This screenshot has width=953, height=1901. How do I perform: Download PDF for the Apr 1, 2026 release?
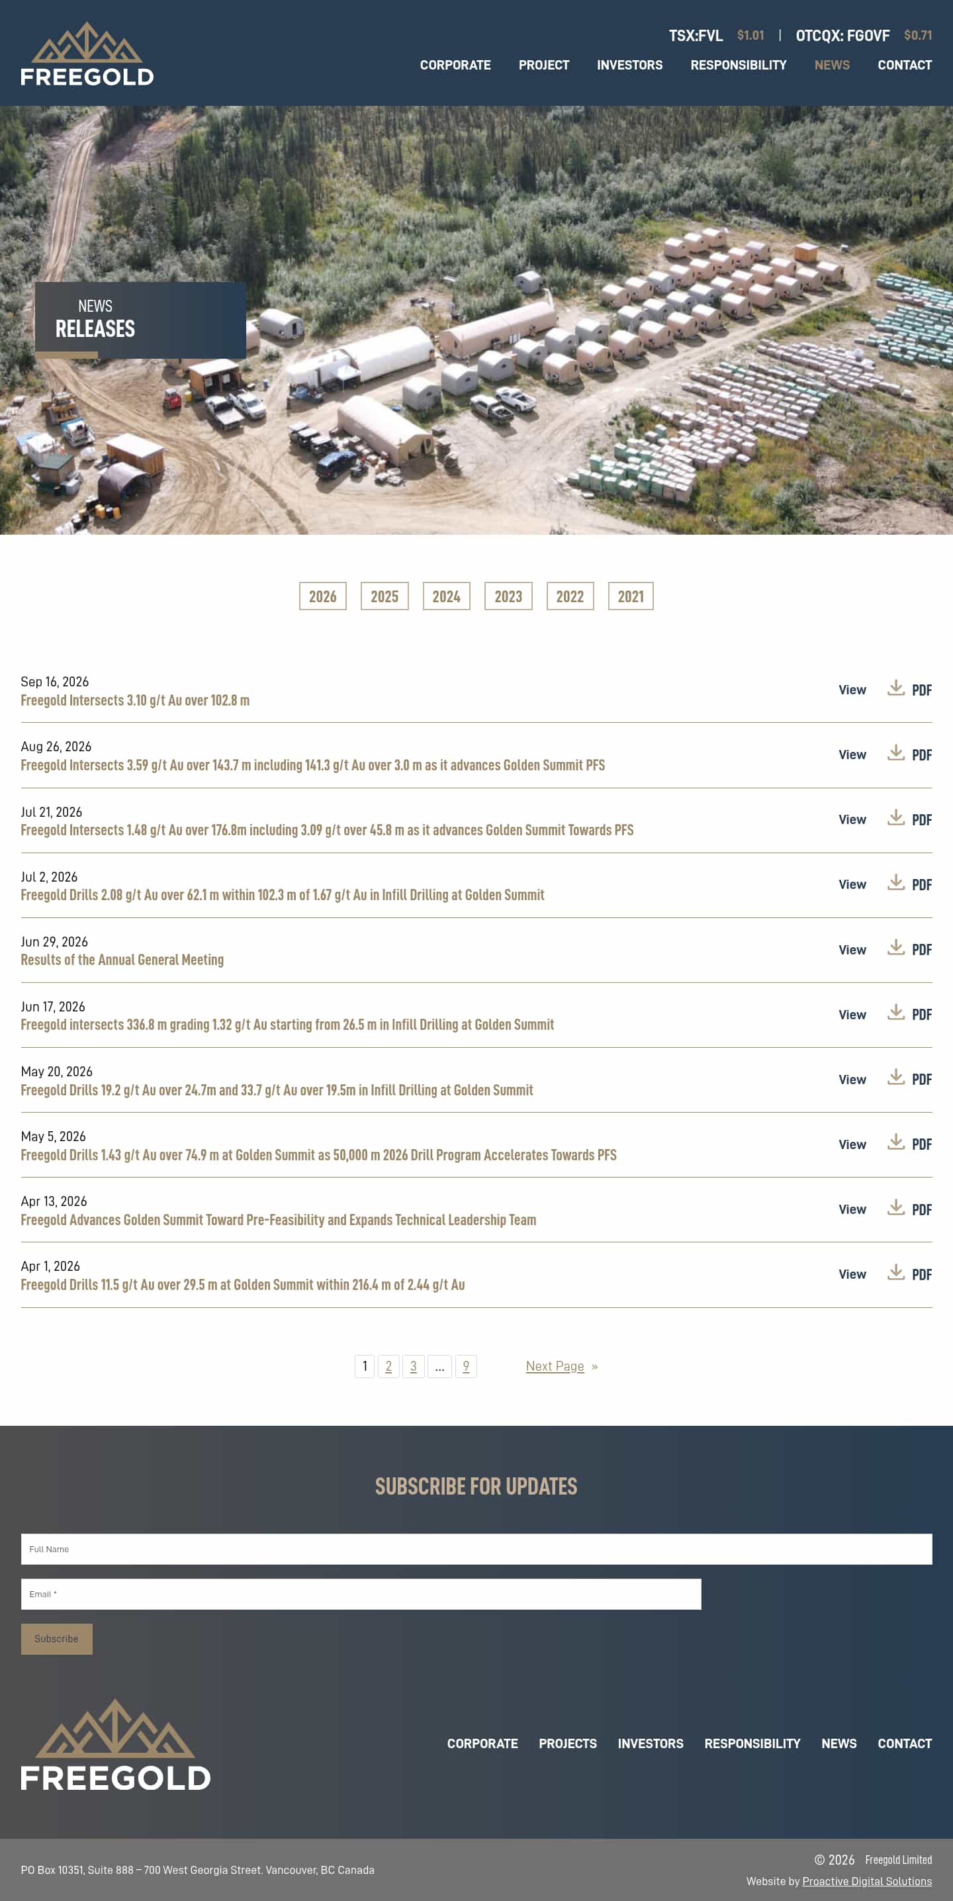coord(909,1274)
